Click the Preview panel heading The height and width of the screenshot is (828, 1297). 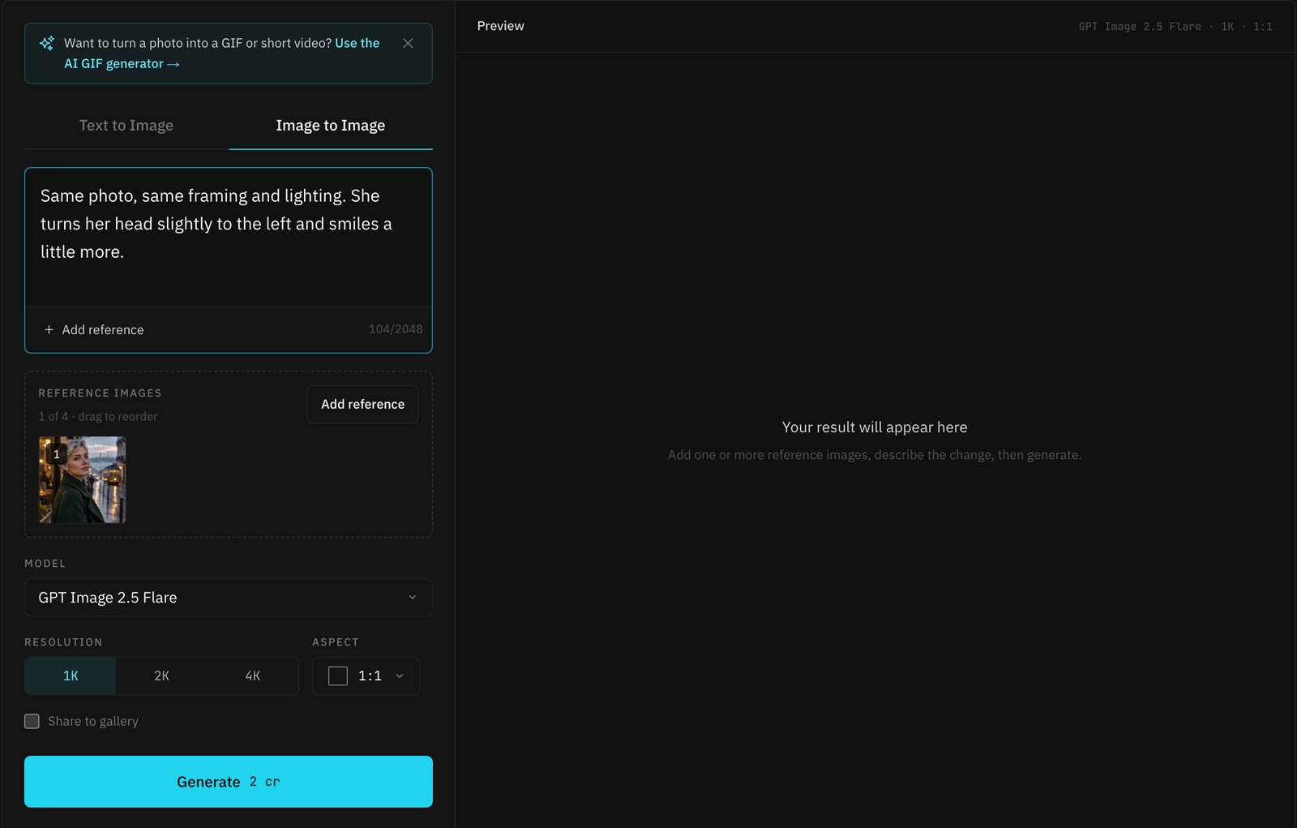tap(501, 26)
